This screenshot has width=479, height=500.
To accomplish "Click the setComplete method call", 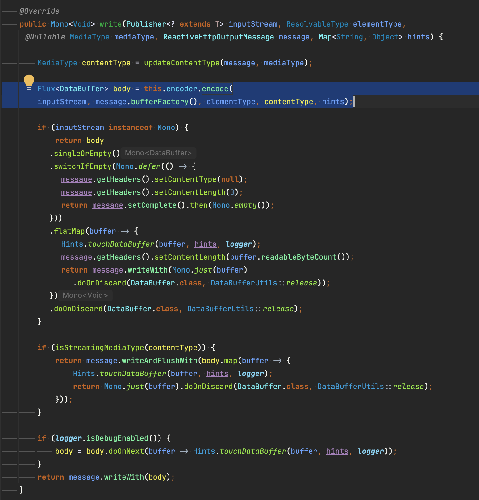I will [x=152, y=205].
